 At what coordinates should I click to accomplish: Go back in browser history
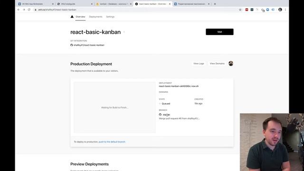(x=19, y=9)
